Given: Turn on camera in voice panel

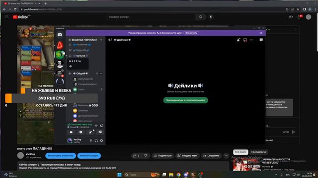Looking at the screenshot, I should [x=71, y=132].
